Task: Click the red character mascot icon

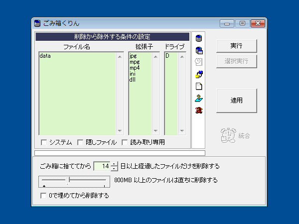Action: coord(199,111)
